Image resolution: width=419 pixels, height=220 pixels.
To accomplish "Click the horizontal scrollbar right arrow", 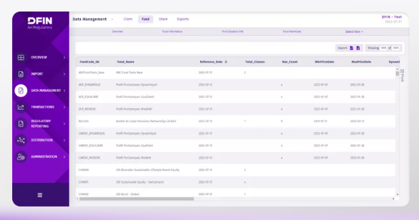I will (x=393, y=199).
